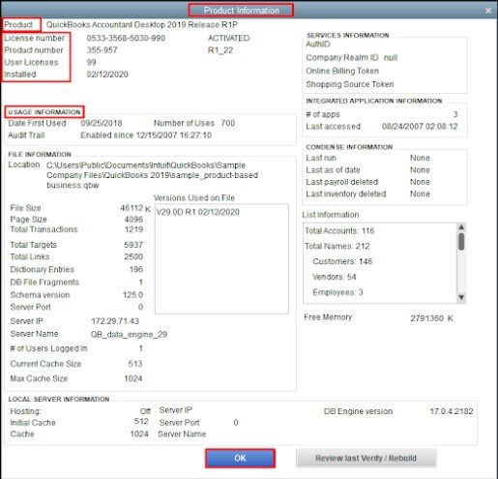Click Server IP value 172.29.71.43

click(115, 321)
